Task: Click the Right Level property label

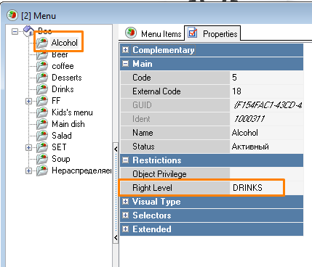Action: pos(152,188)
